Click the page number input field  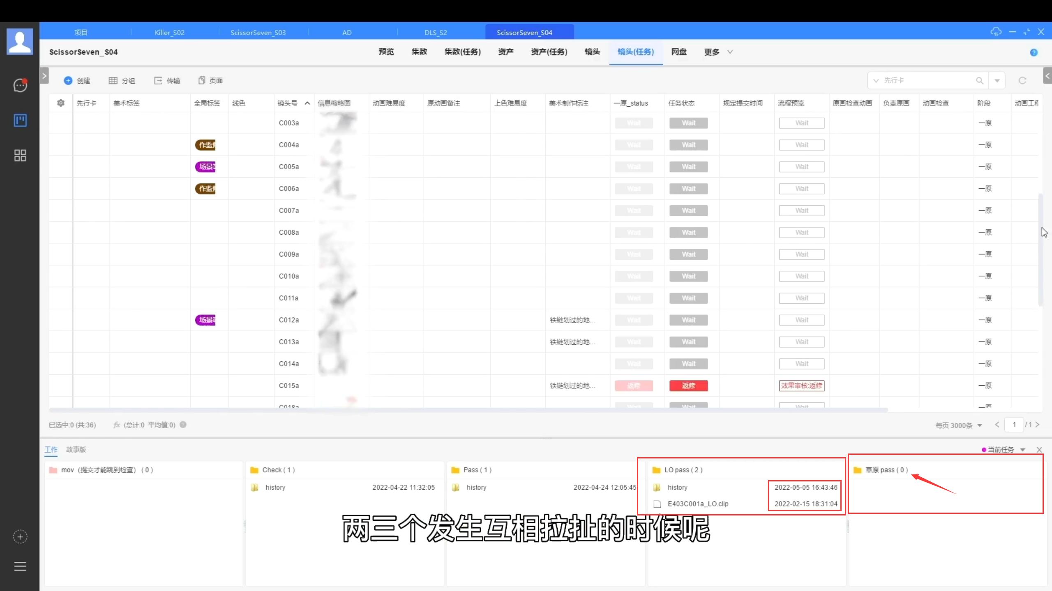point(1015,424)
